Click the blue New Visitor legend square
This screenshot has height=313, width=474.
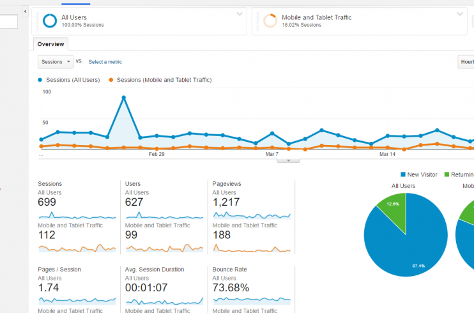click(403, 174)
